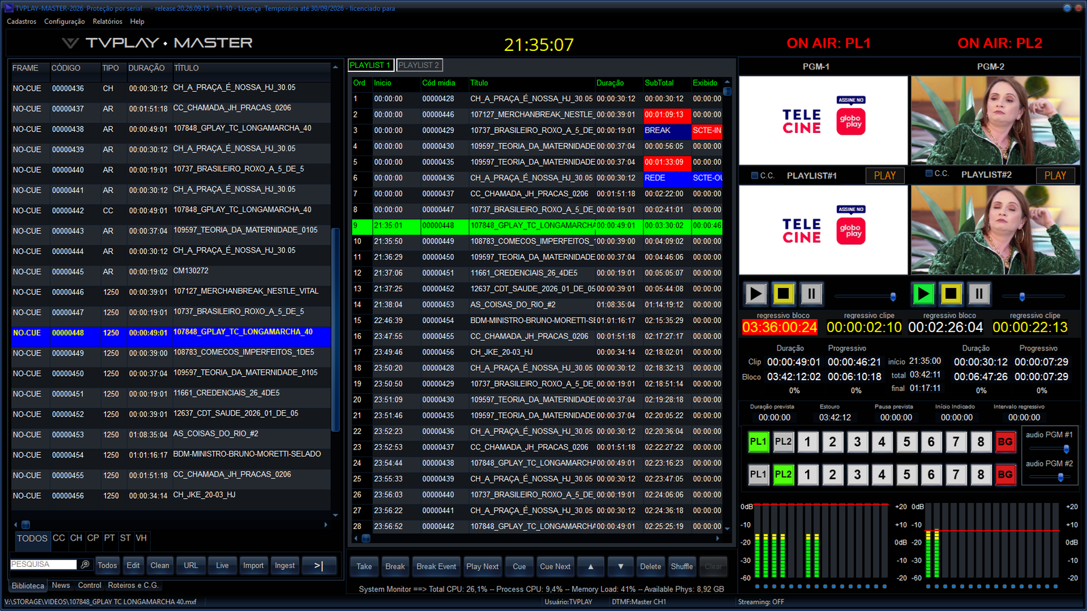Select BG source in the second switcher row
1087x611 pixels.
[1005, 475]
